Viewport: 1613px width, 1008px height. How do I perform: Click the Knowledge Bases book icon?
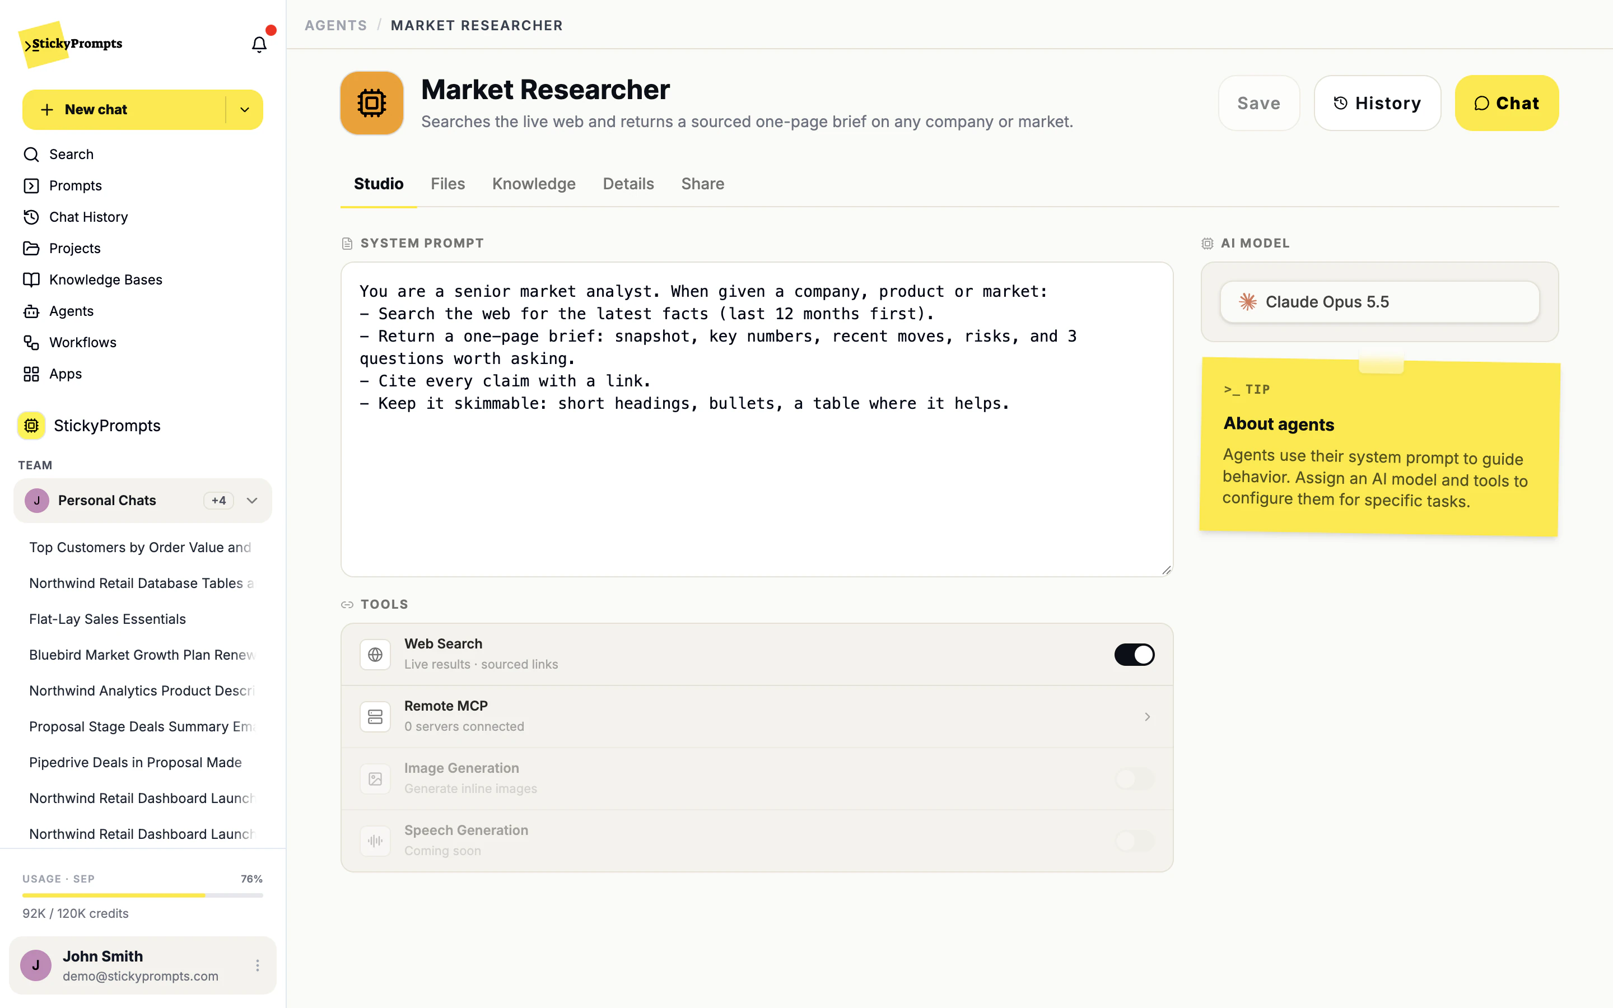coord(31,280)
